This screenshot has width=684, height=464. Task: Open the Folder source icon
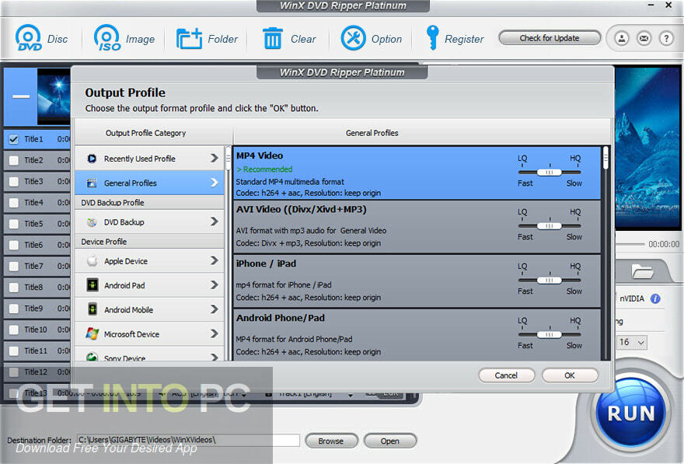189,38
